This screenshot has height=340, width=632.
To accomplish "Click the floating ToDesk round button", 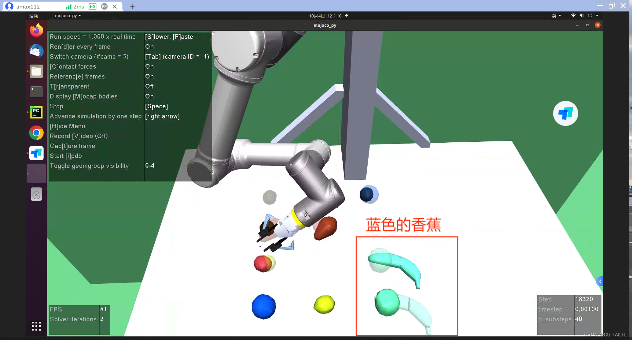I will click(x=565, y=114).
